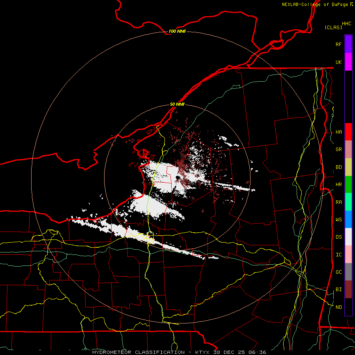Click the GC legend label

338,272
